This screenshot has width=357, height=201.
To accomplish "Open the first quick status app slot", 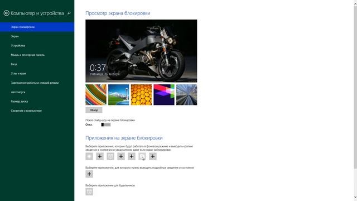I will point(89,156).
